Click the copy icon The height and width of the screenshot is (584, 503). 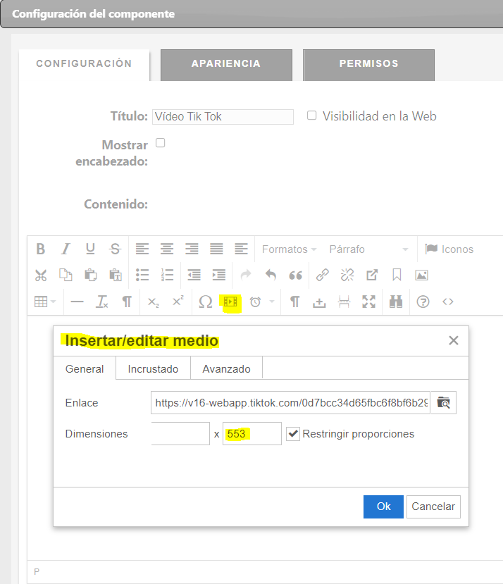coord(66,275)
